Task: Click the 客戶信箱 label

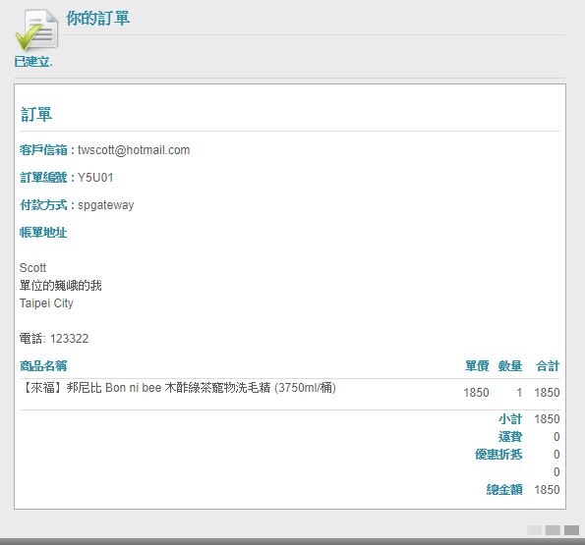Action: 43,150
